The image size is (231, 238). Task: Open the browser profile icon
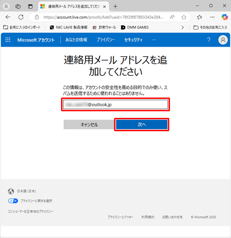click(6, 6)
